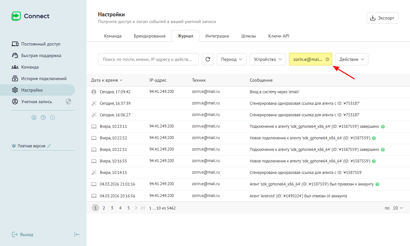Collapse the sidebar using the bottom arrow icon
This screenshot has height=246, width=410.
[x=77, y=234]
